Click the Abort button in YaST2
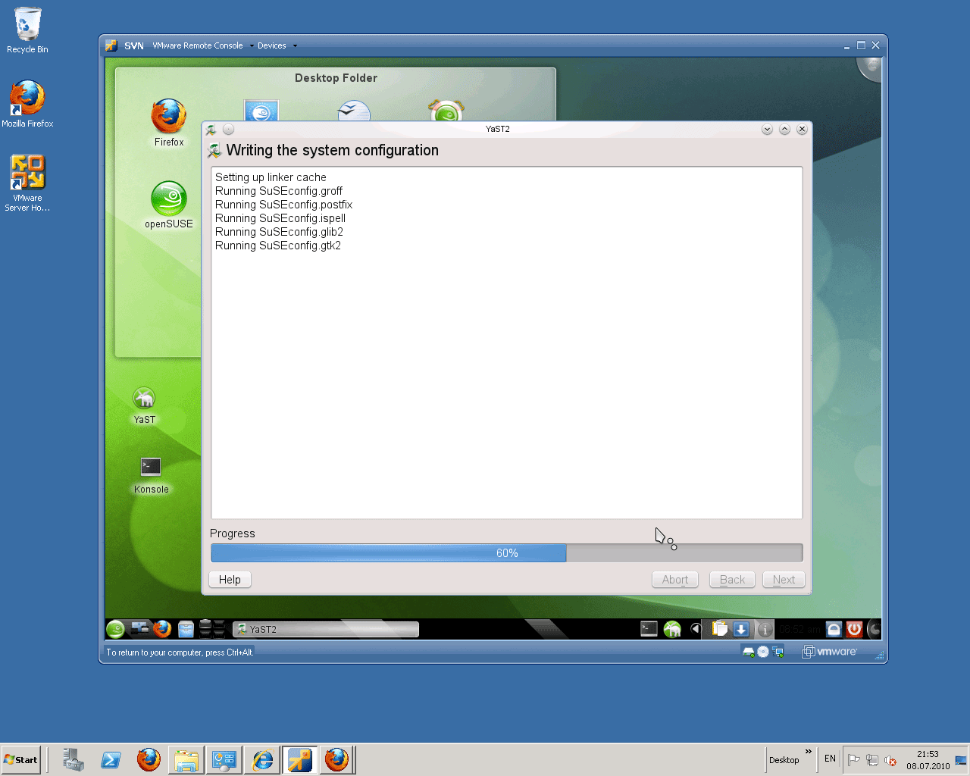970x776 pixels. click(x=675, y=580)
